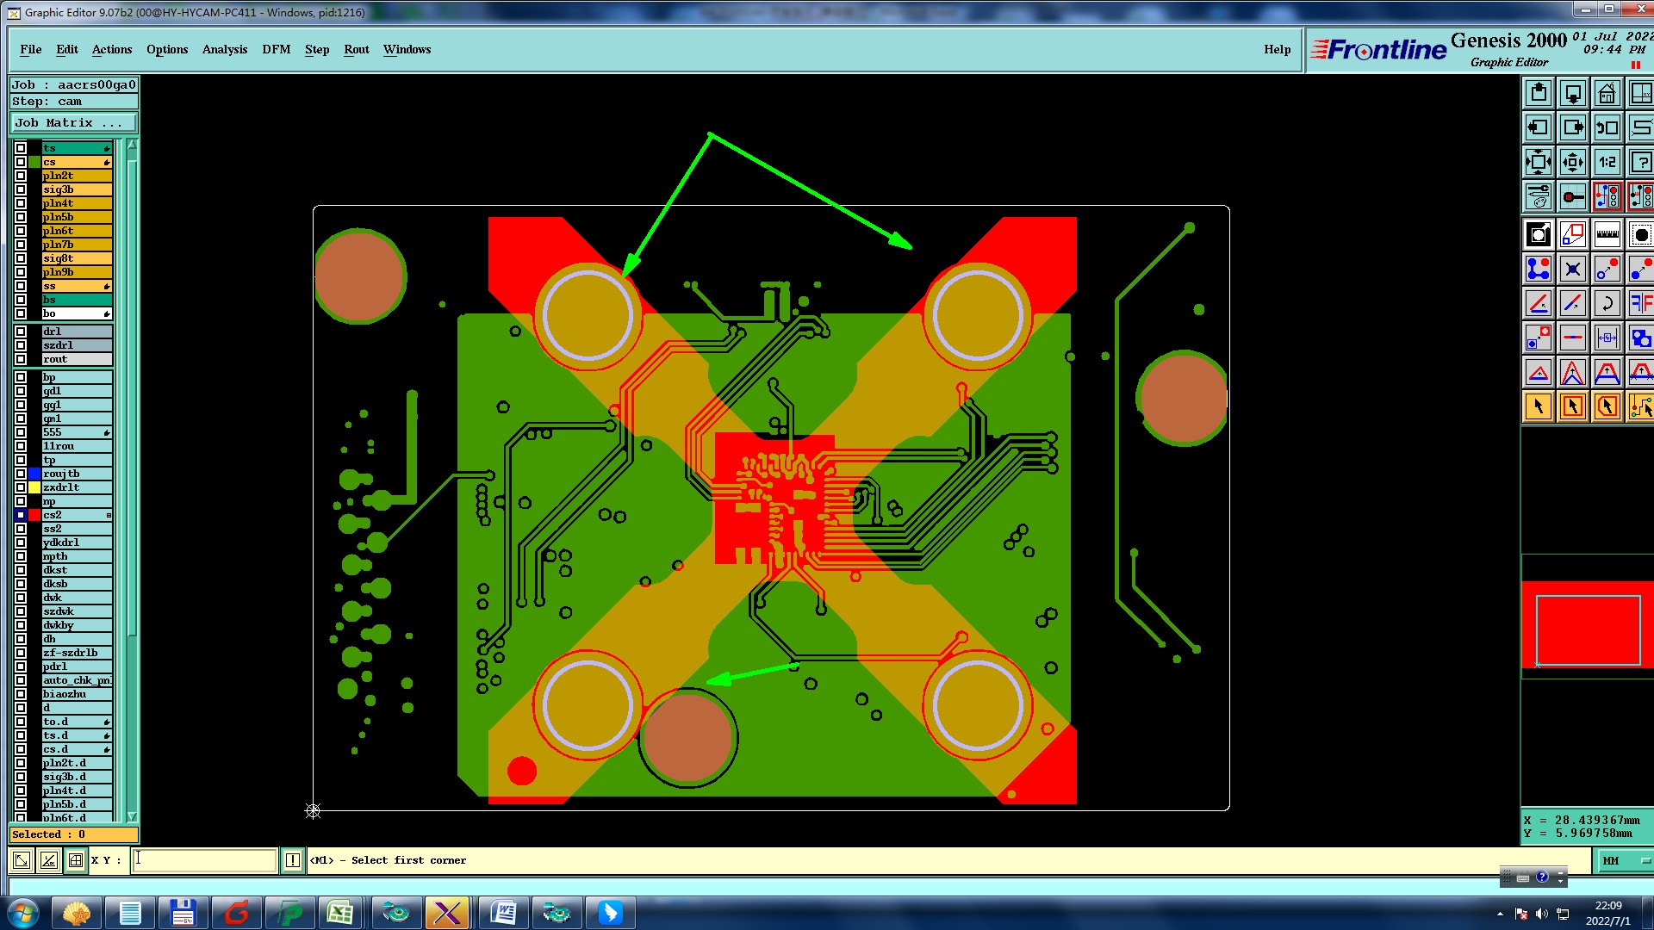This screenshot has height=930, width=1654.
Task: Open the Analysis menu
Action: tap(224, 49)
